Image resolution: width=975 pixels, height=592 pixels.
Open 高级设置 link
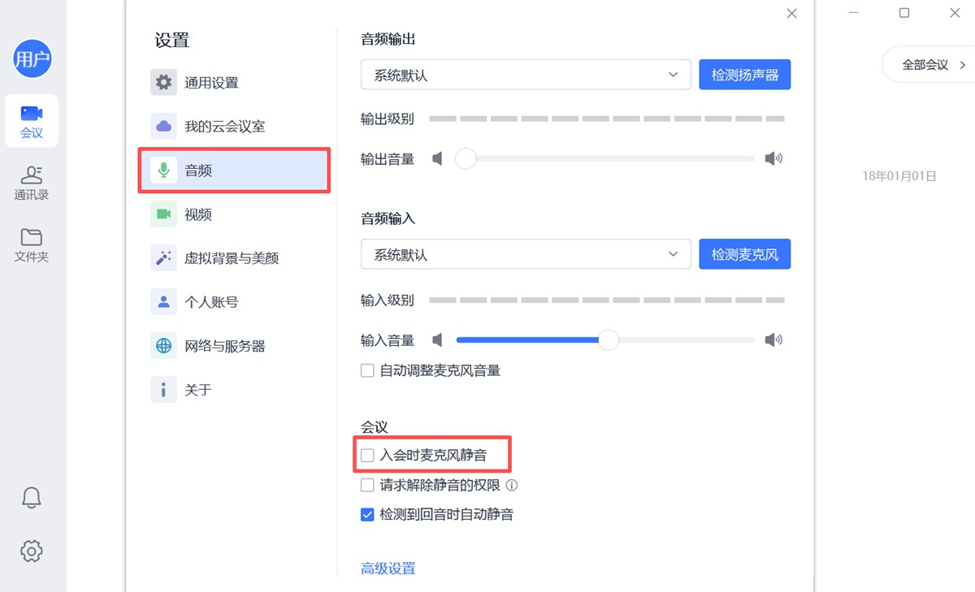(388, 568)
